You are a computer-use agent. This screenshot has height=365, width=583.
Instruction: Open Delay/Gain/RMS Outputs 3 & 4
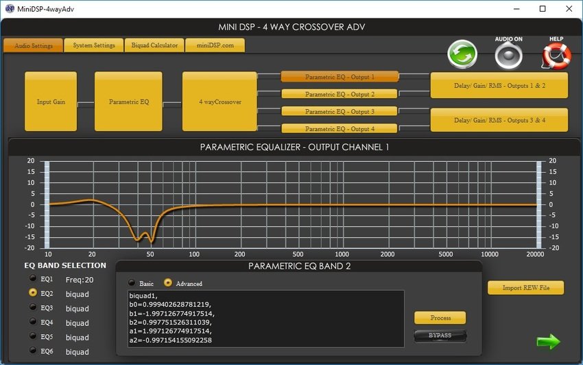tap(499, 120)
